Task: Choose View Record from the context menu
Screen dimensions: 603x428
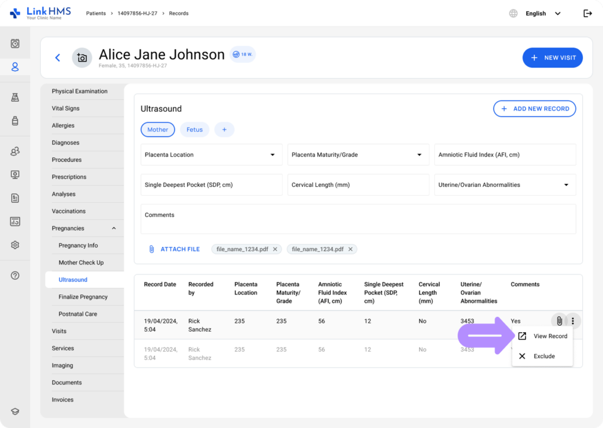Action: pos(549,336)
